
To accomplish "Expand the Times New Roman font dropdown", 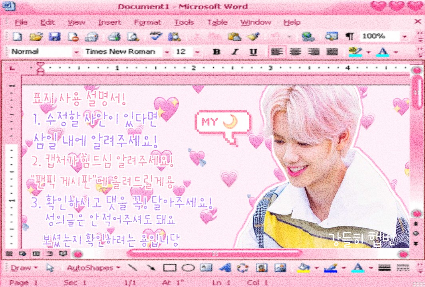I will 166,52.
